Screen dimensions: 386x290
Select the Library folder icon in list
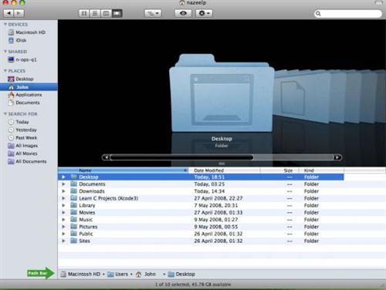click(74, 205)
